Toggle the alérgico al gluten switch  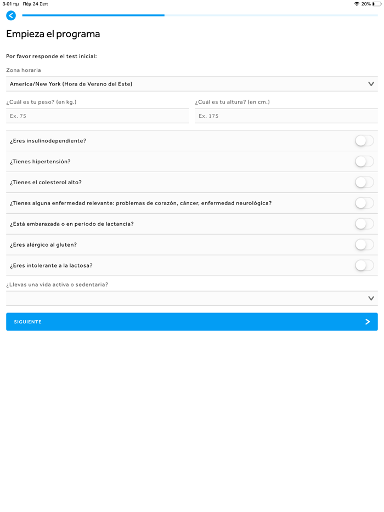tap(364, 245)
